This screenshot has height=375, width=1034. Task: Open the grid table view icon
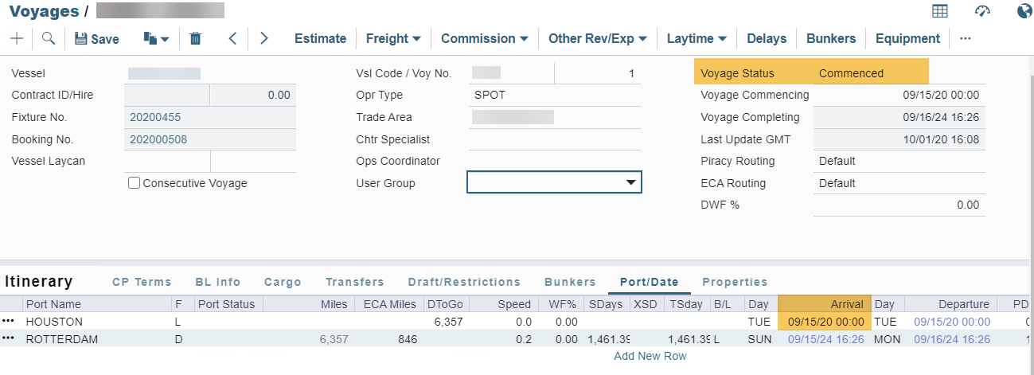940,11
